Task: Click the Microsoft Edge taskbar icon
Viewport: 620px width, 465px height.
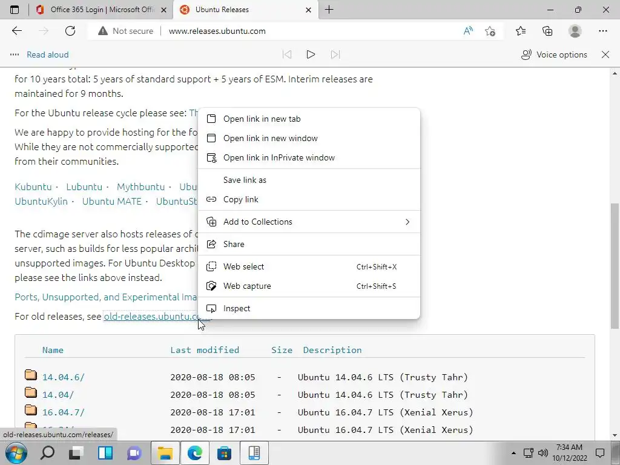Action: (194, 453)
